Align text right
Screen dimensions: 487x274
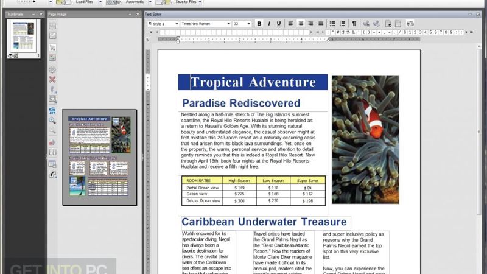[310, 24]
